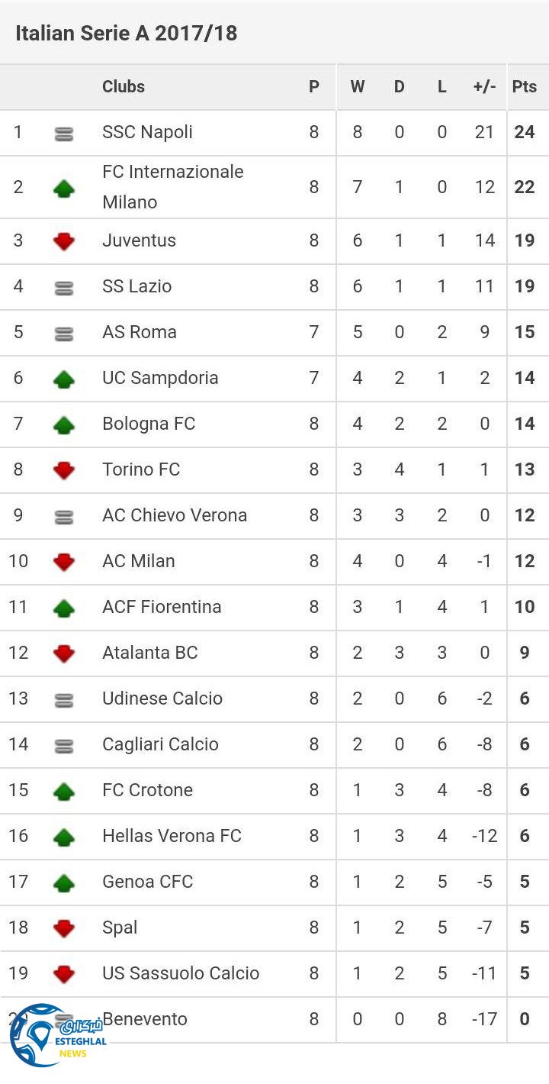
Task: Click the red down arrow next to AC Milan
Action: [64, 562]
